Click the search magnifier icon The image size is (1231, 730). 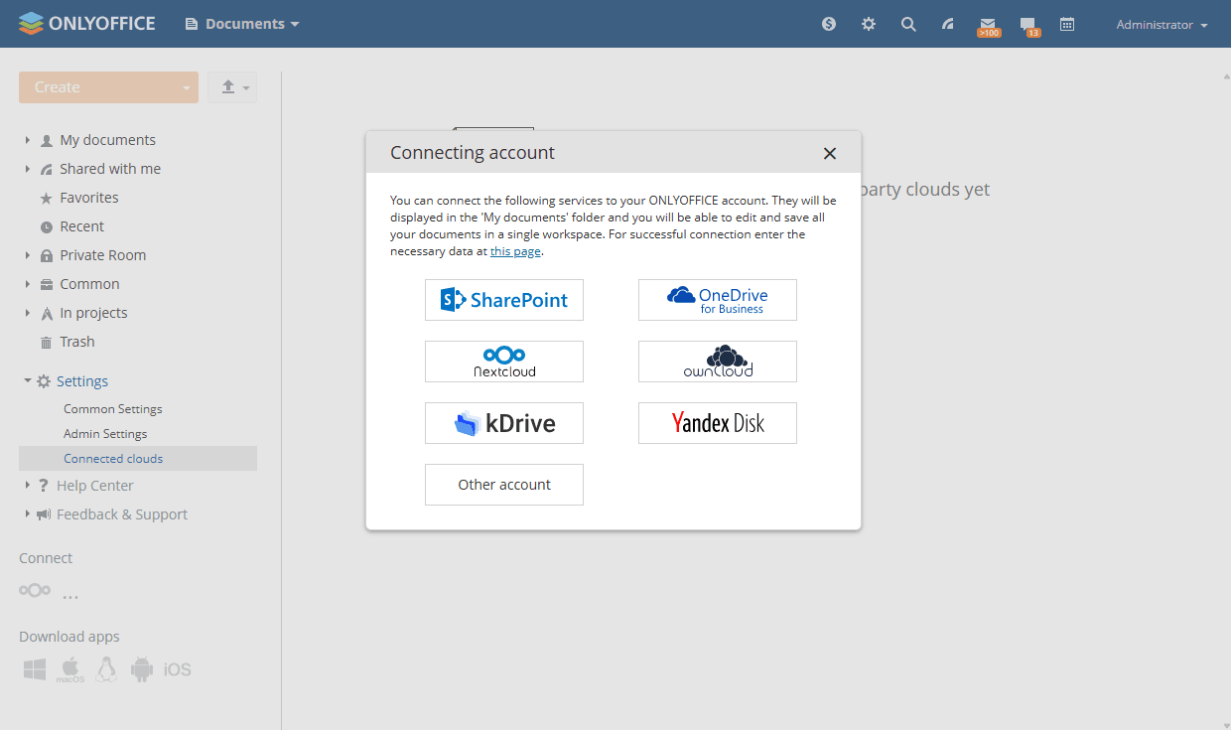pyautogui.click(x=908, y=24)
